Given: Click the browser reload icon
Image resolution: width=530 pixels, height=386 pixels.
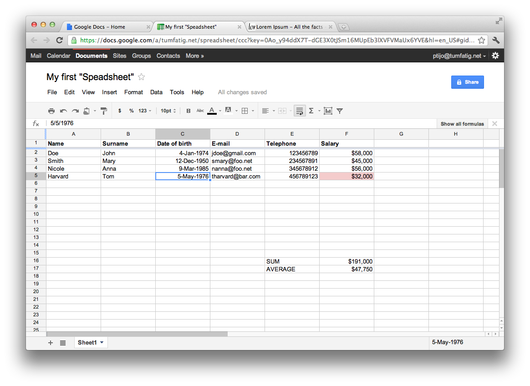Looking at the screenshot, I should click(60, 40).
